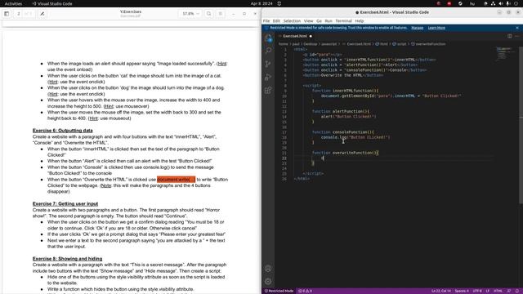Open the Extensions view
The width and height of the screenshot is (523, 294).
(268, 90)
